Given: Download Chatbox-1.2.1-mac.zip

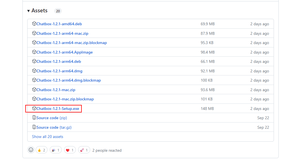Looking at the screenshot, I should pyautogui.click(x=56, y=90).
